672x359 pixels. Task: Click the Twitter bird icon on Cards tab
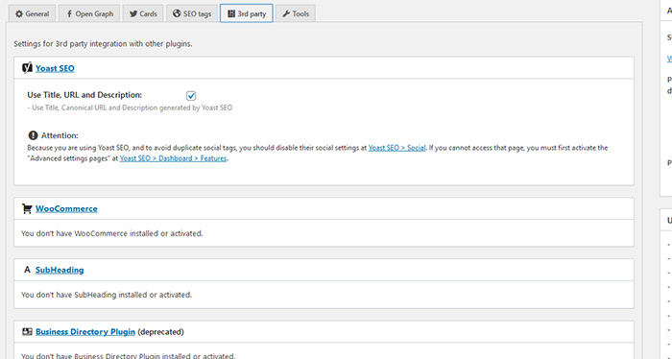click(133, 13)
